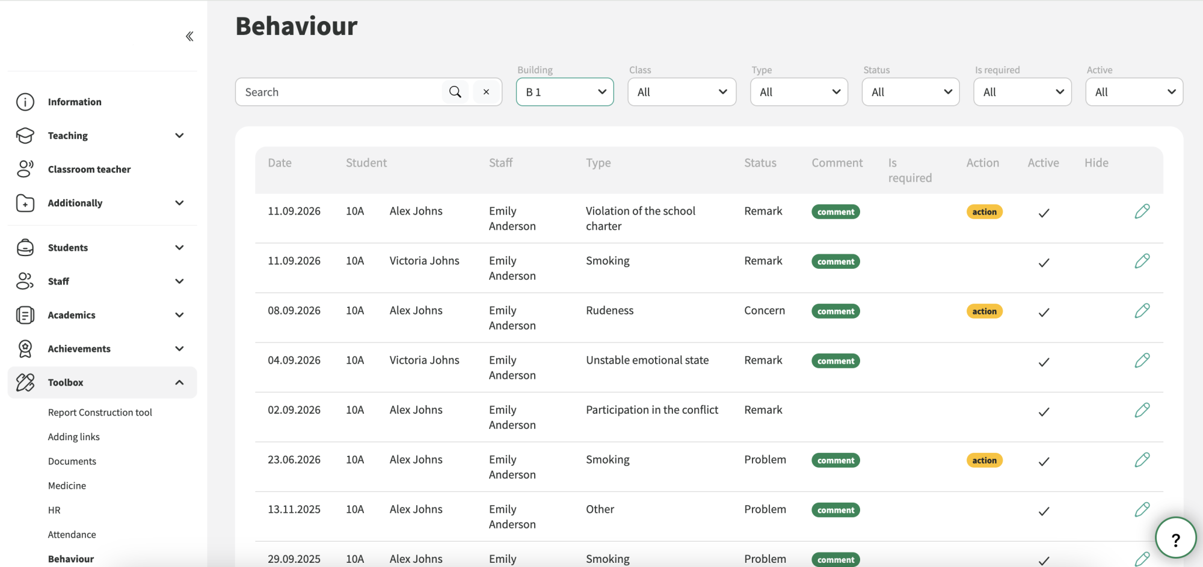Open the Type filter dropdown
The width and height of the screenshot is (1203, 567).
799,92
